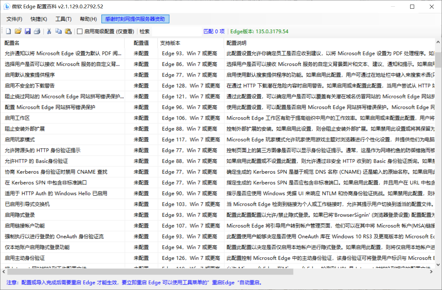
Task: Click the Edge 106, Win 7 或更高 cell
Action: click(x=191, y=118)
